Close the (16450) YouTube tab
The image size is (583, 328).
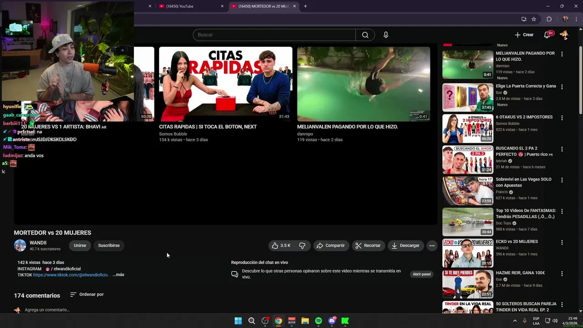click(x=222, y=6)
